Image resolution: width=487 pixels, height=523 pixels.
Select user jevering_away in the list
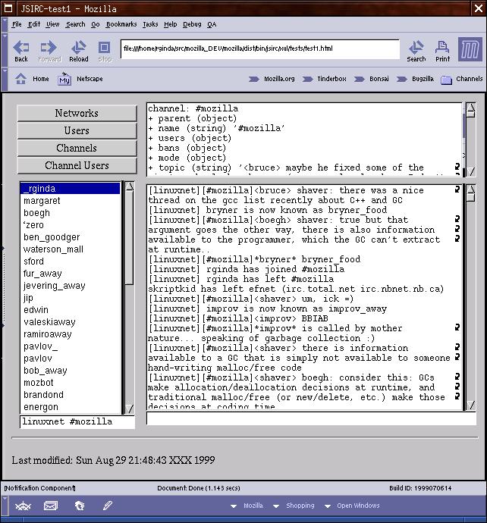click(70, 286)
